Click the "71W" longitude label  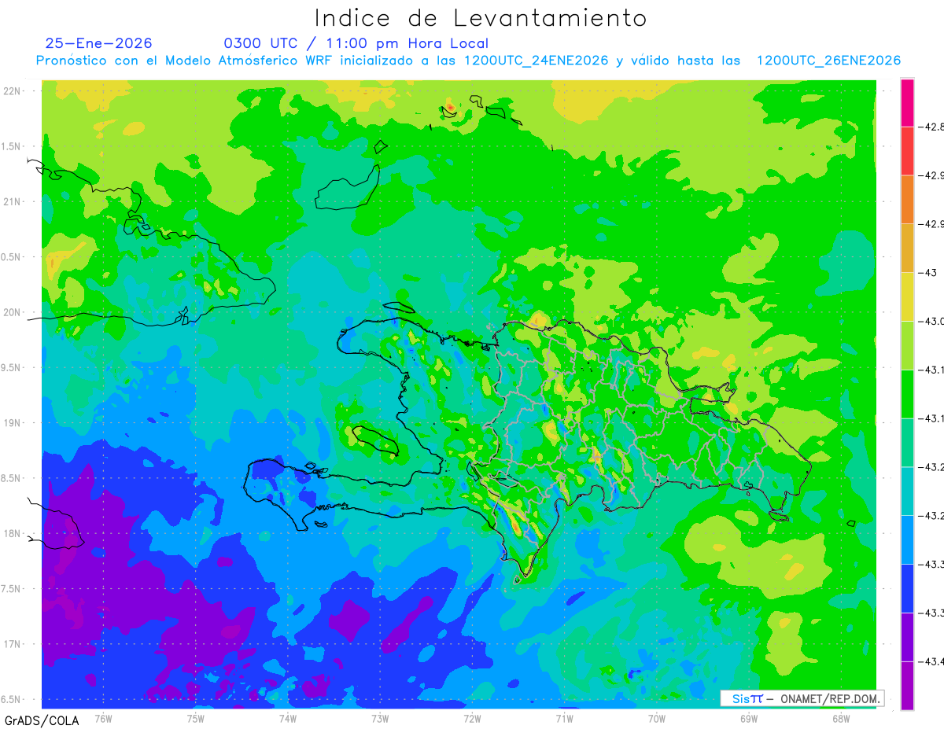tap(564, 718)
